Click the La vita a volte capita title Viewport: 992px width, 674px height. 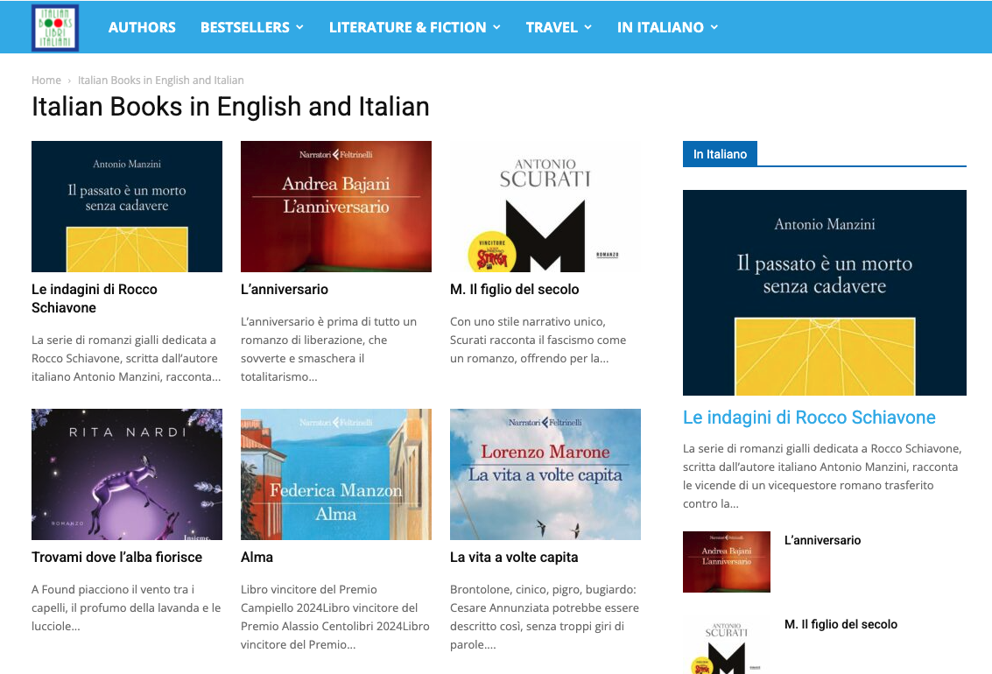[x=514, y=557]
